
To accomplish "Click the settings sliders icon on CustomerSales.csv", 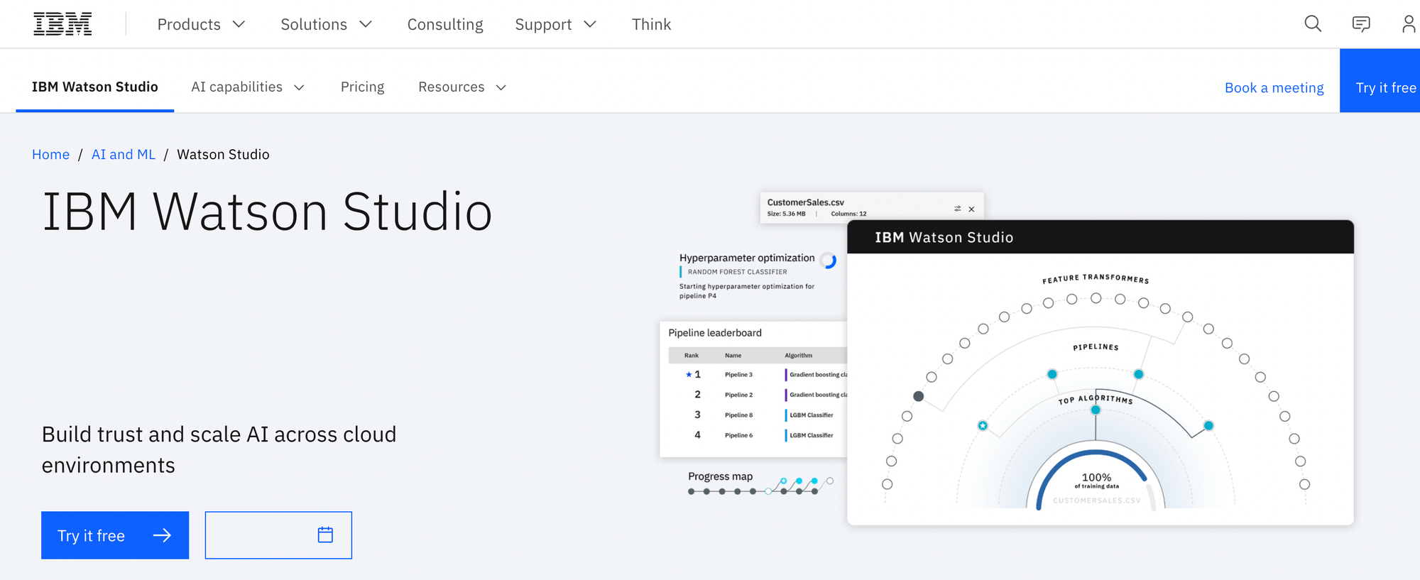I will (957, 209).
